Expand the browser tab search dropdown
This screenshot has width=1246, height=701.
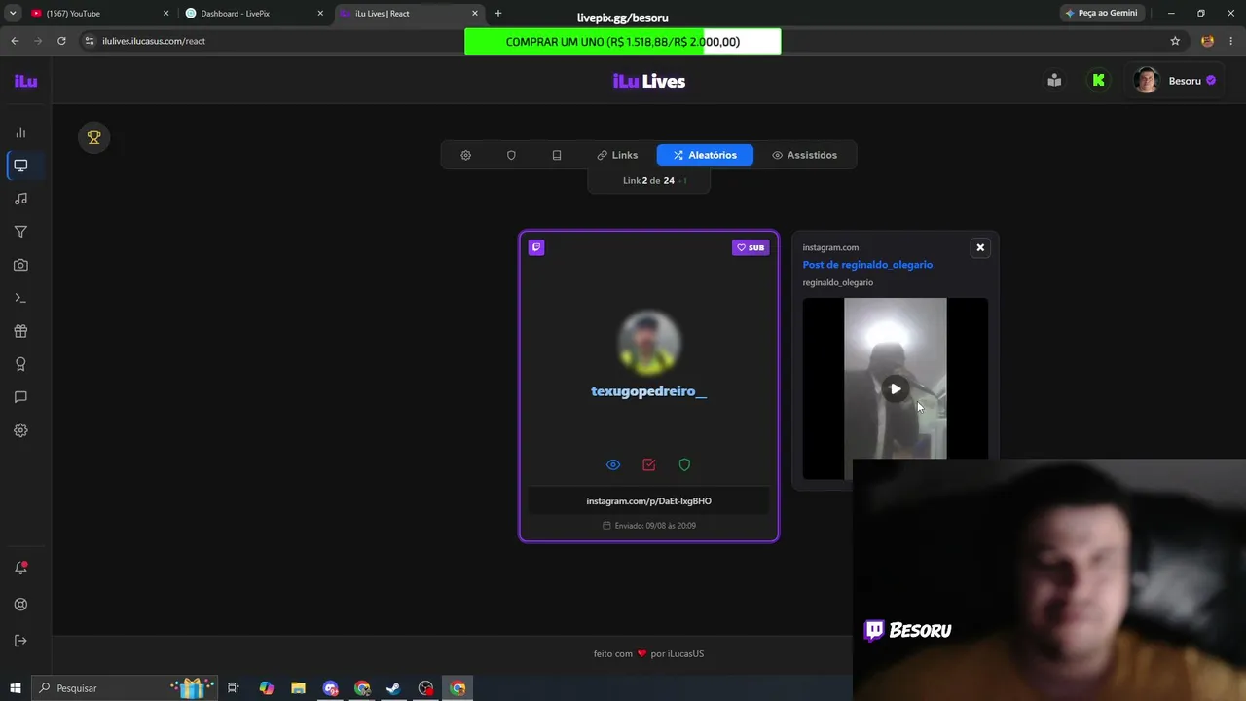pos(13,14)
